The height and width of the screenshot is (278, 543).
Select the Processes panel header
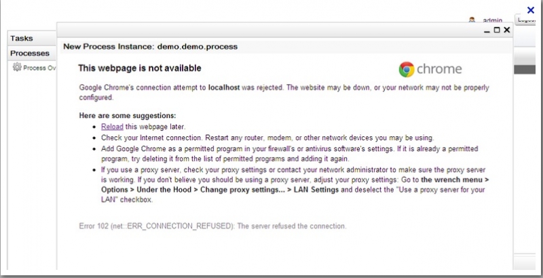(30, 53)
